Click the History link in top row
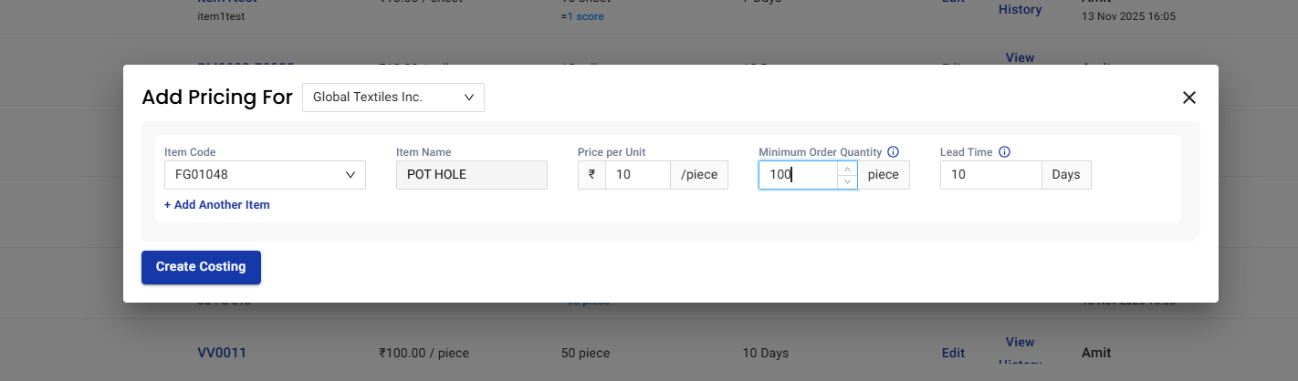Screen dimensions: 1298x381 coord(1020,9)
